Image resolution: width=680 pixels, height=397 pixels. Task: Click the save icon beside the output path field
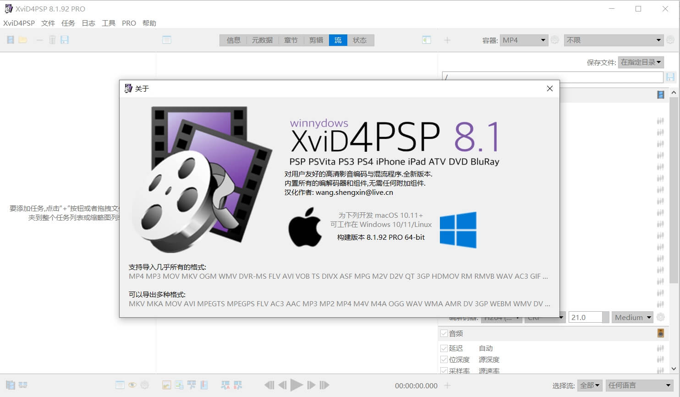click(x=670, y=77)
